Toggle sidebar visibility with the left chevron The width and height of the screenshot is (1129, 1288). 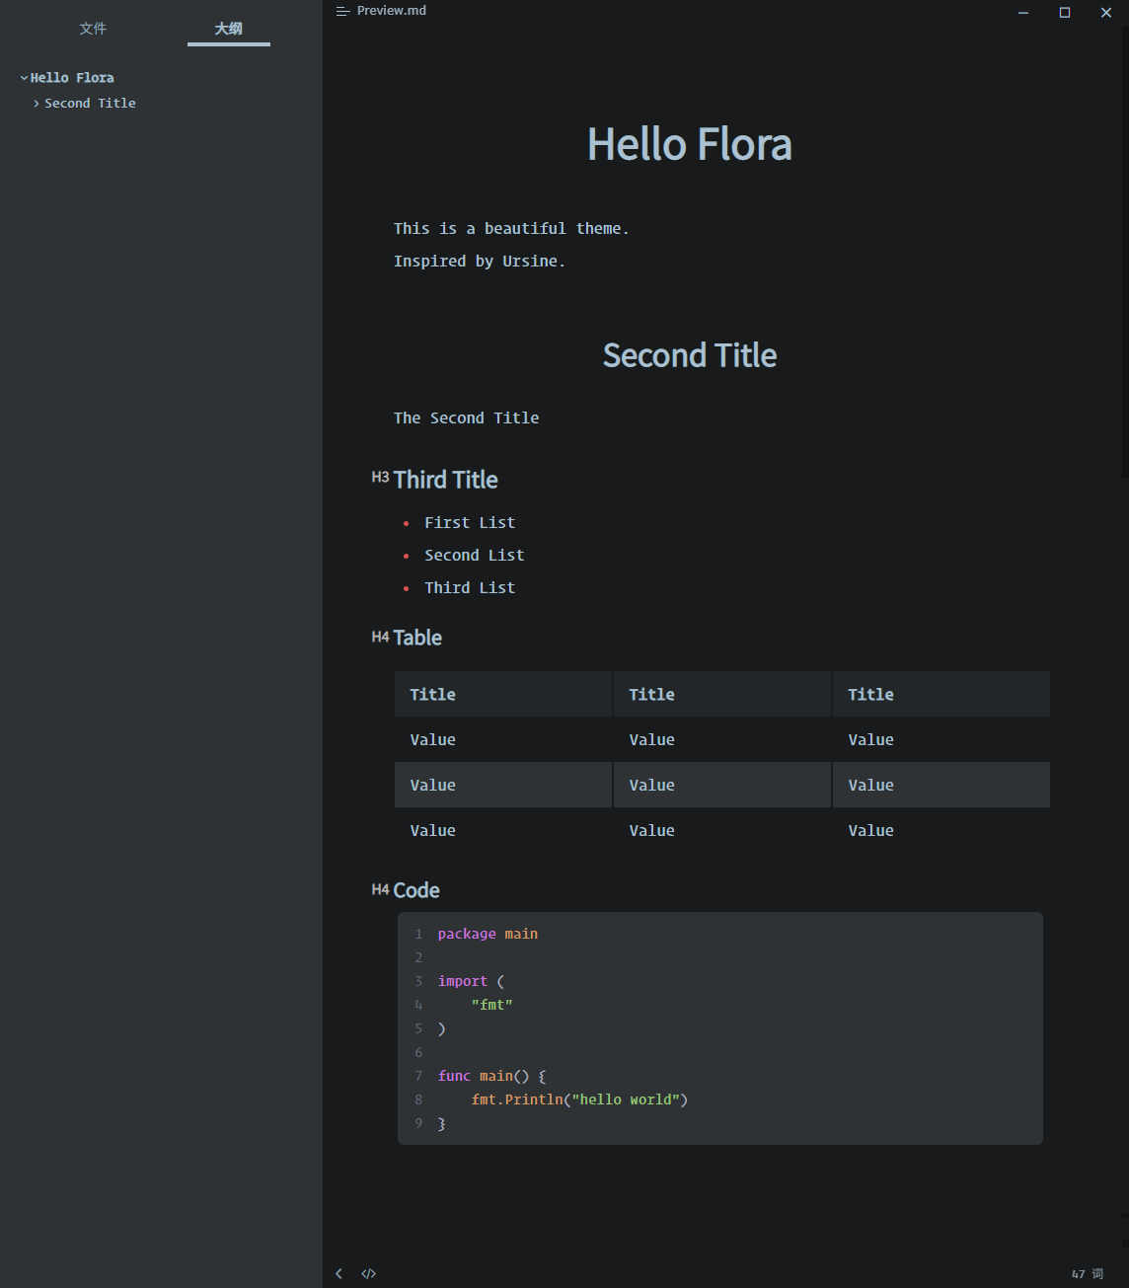click(x=339, y=1273)
